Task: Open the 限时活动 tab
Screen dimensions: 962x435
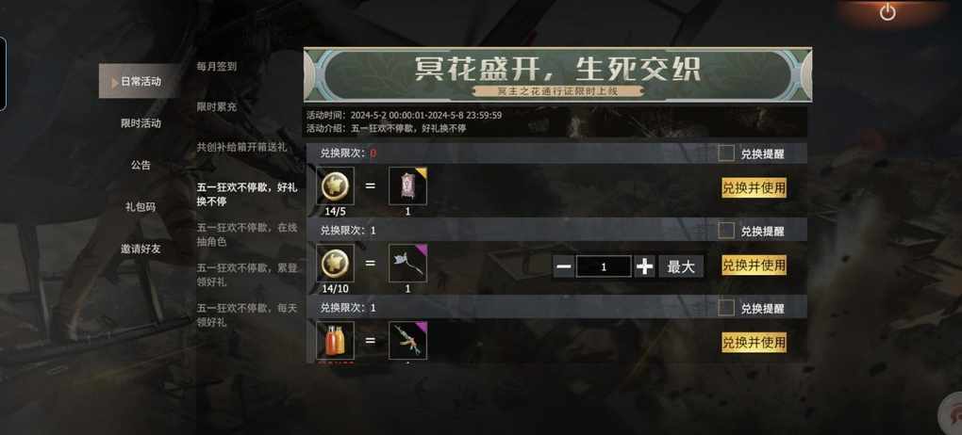Action: pyautogui.click(x=141, y=123)
